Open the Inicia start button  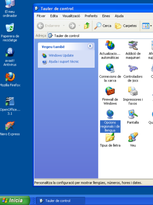click(15, 200)
